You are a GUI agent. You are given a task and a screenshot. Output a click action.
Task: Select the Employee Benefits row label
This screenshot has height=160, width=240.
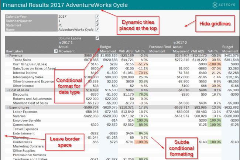[27, 120]
